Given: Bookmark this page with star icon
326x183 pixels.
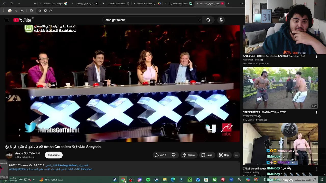Looking at the screenshot, I should 39,11.
